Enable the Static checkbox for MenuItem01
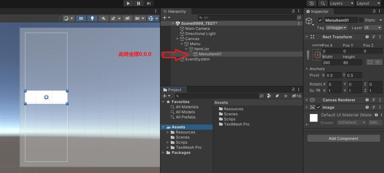This screenshot has width=384, height=173. pos(362,20)
